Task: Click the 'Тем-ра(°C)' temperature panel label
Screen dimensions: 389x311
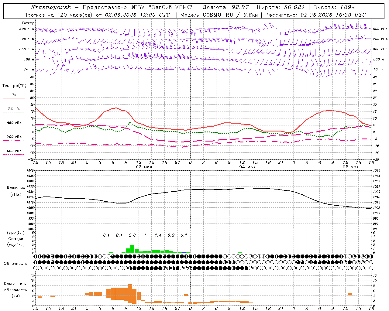Action: click(x=14, y=86)
